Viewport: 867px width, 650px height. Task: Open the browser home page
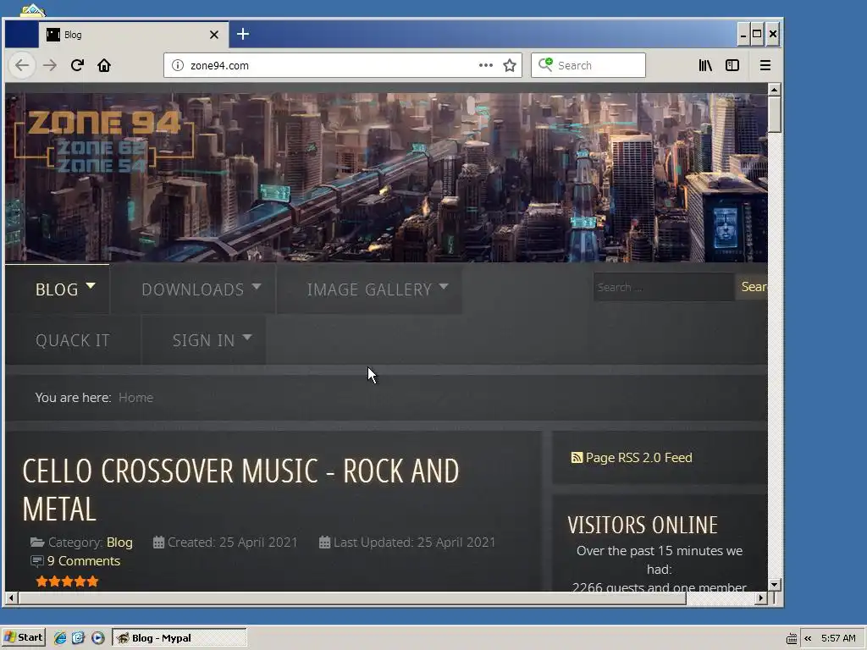coord(104,65)
